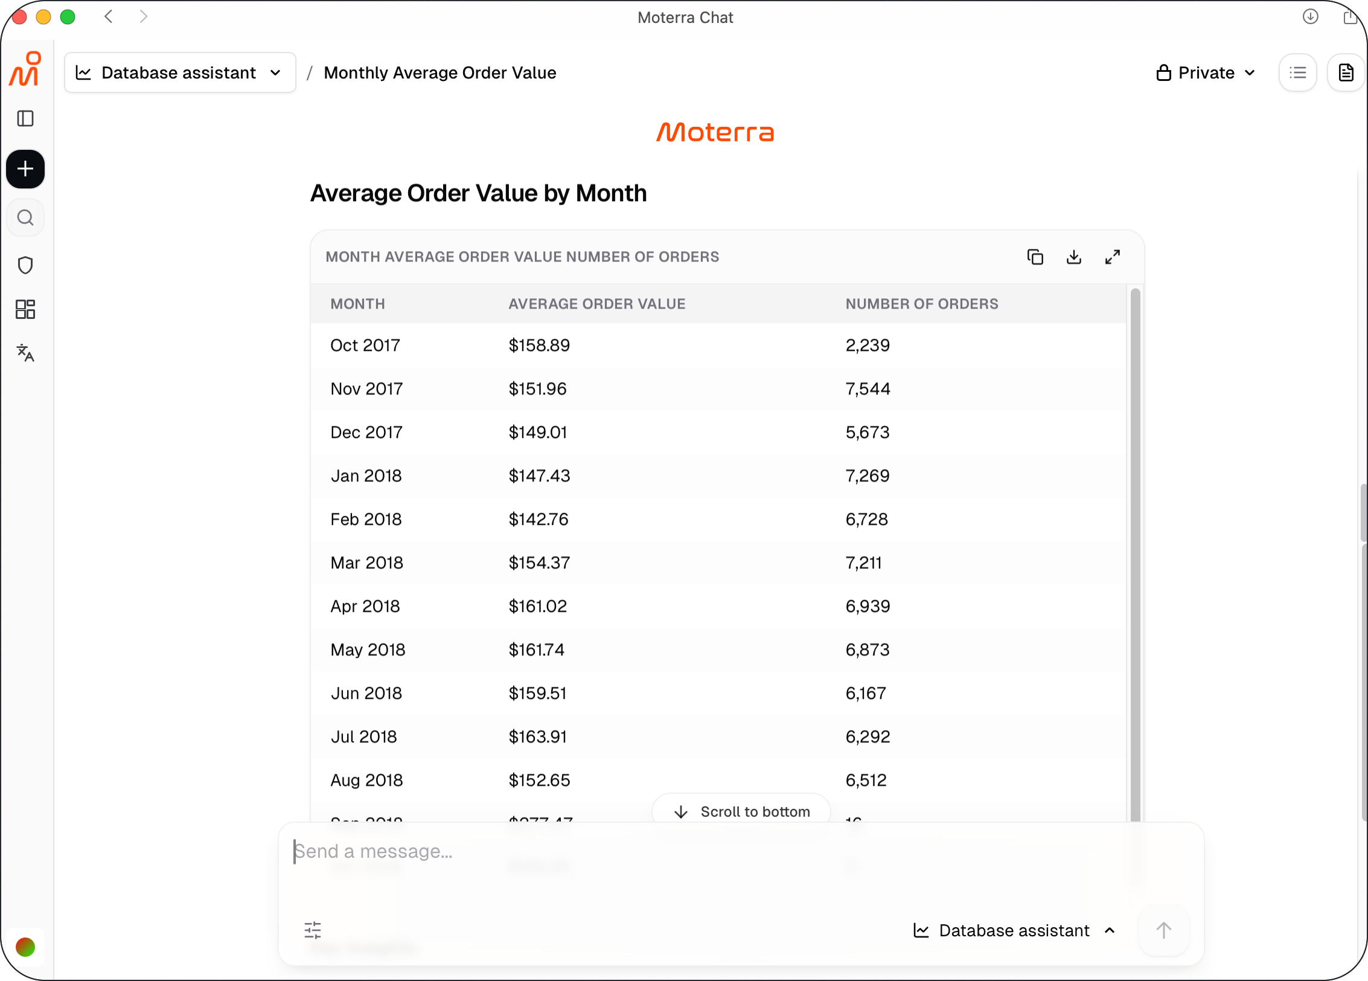Click the Oct 2017 month cell
Screen dimensions: 1368x981
point(365,345)
